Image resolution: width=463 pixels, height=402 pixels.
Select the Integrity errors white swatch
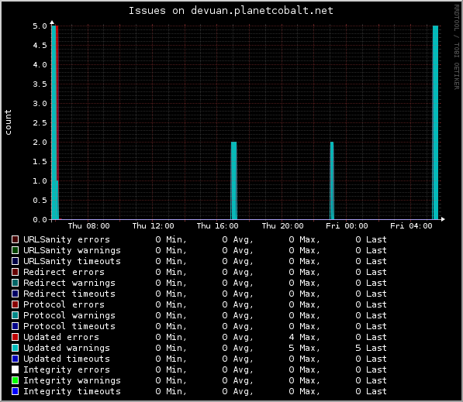[x=15, y=369]
